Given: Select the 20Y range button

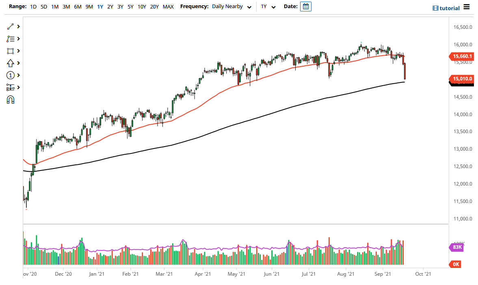Looking at the screenshot, I should point(154,6).
